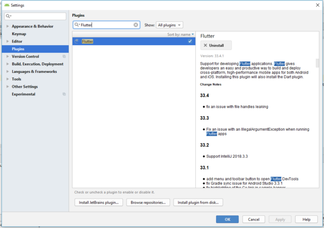Screen dimensions: 324x228
Task: Open the Sort by name dropdown
Action: point(181,34)
